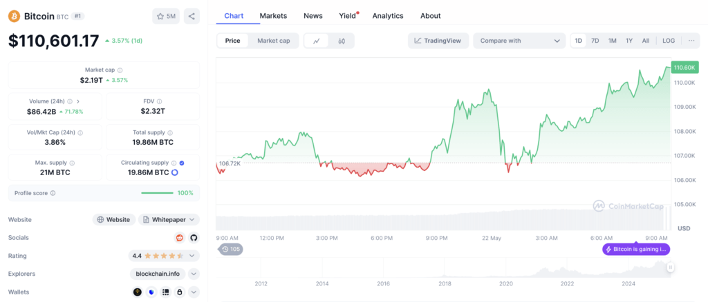Expand the Explorers list chevron
This screenshot has width=708, height=302.
[194, 274]
